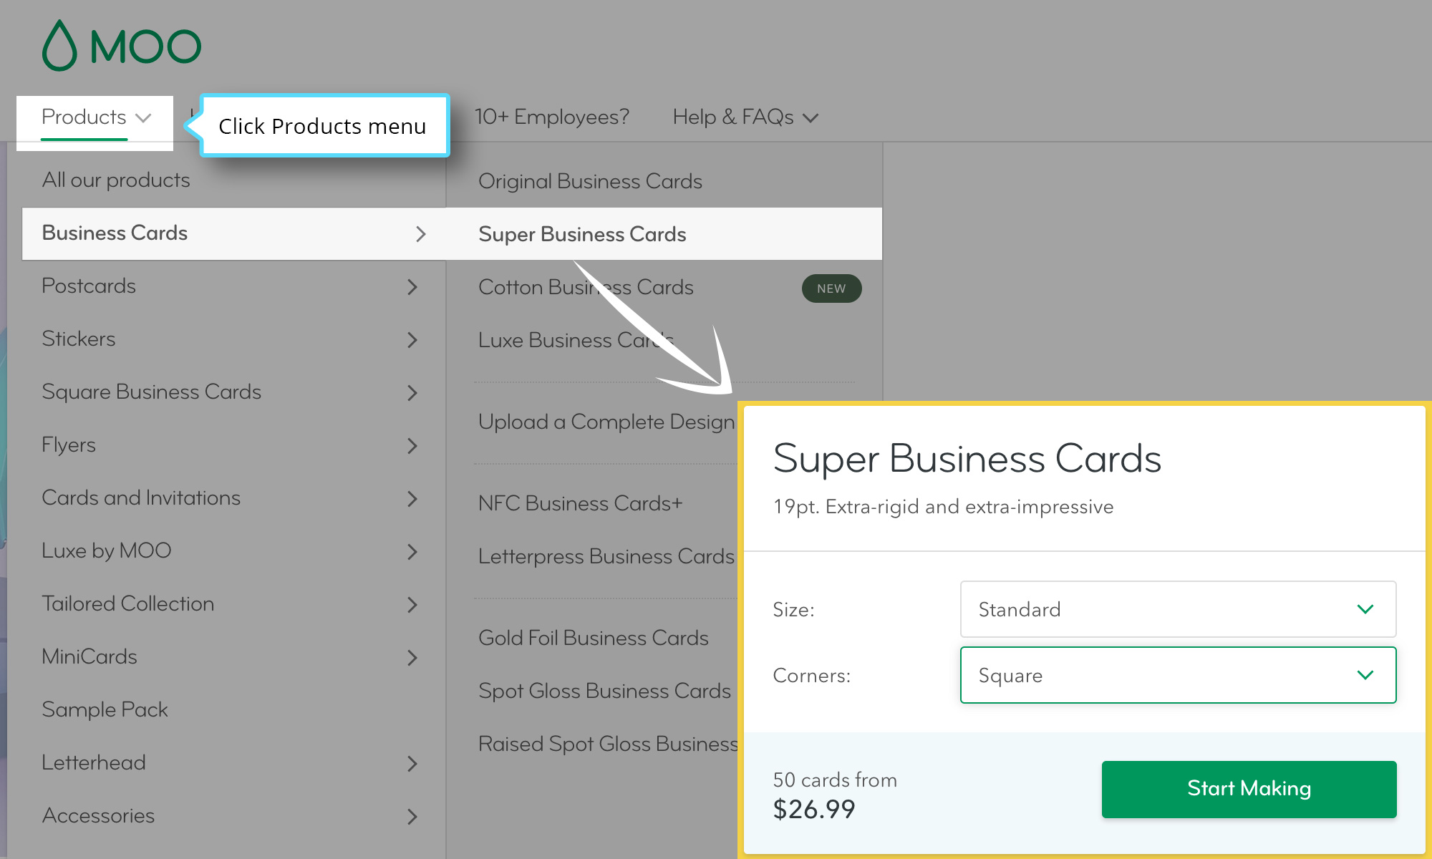
Task: Click the chevron next to Products
Action: click(x=144, y=117)
